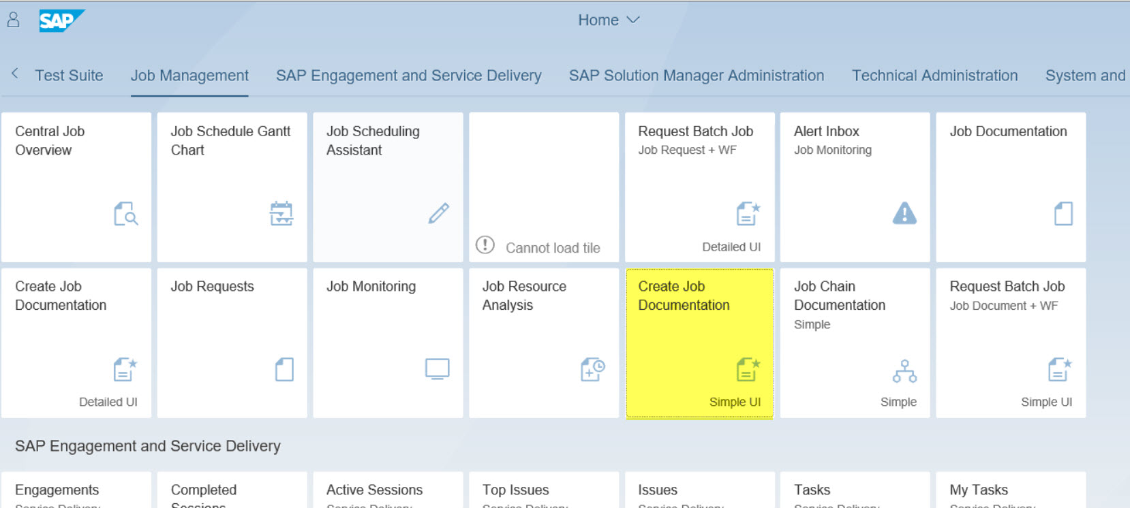Click 'Job Request + WF' subtitle
1130x508 pixels.
pyautogui.click(x=687, y=150)
